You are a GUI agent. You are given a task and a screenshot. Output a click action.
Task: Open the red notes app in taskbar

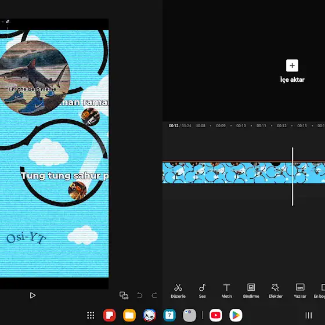pyautogui.click(x=109, y=315)
